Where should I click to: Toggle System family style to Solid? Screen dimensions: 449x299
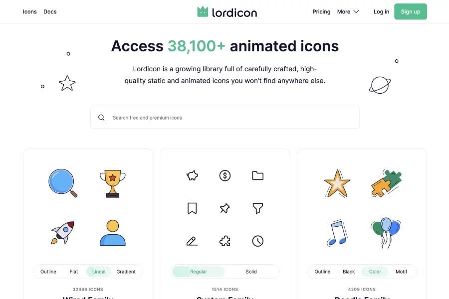coord(251,272)
